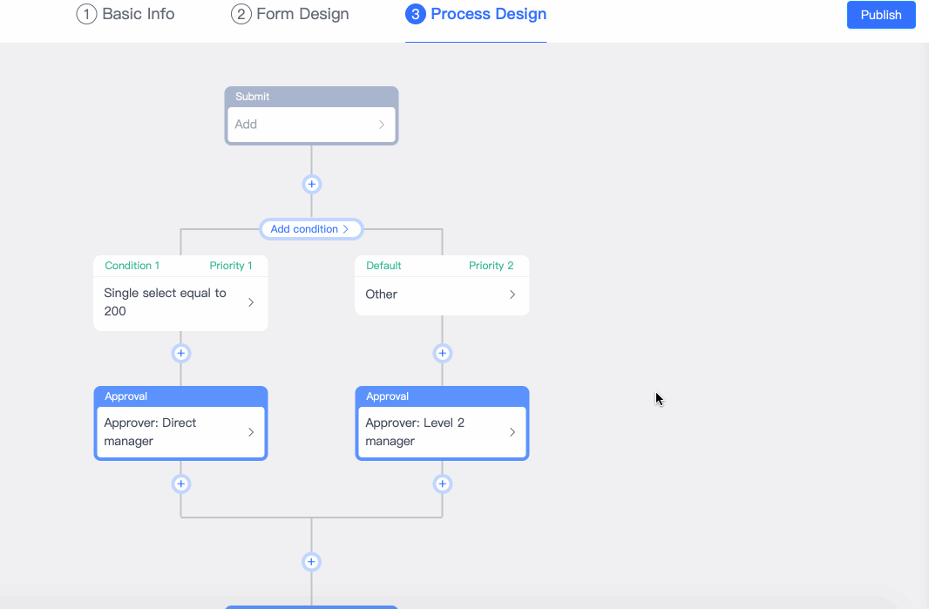The height and width of the screenshot is (609, 929).
Task: Select the Condition 1 header label
Action: point(132,266)
